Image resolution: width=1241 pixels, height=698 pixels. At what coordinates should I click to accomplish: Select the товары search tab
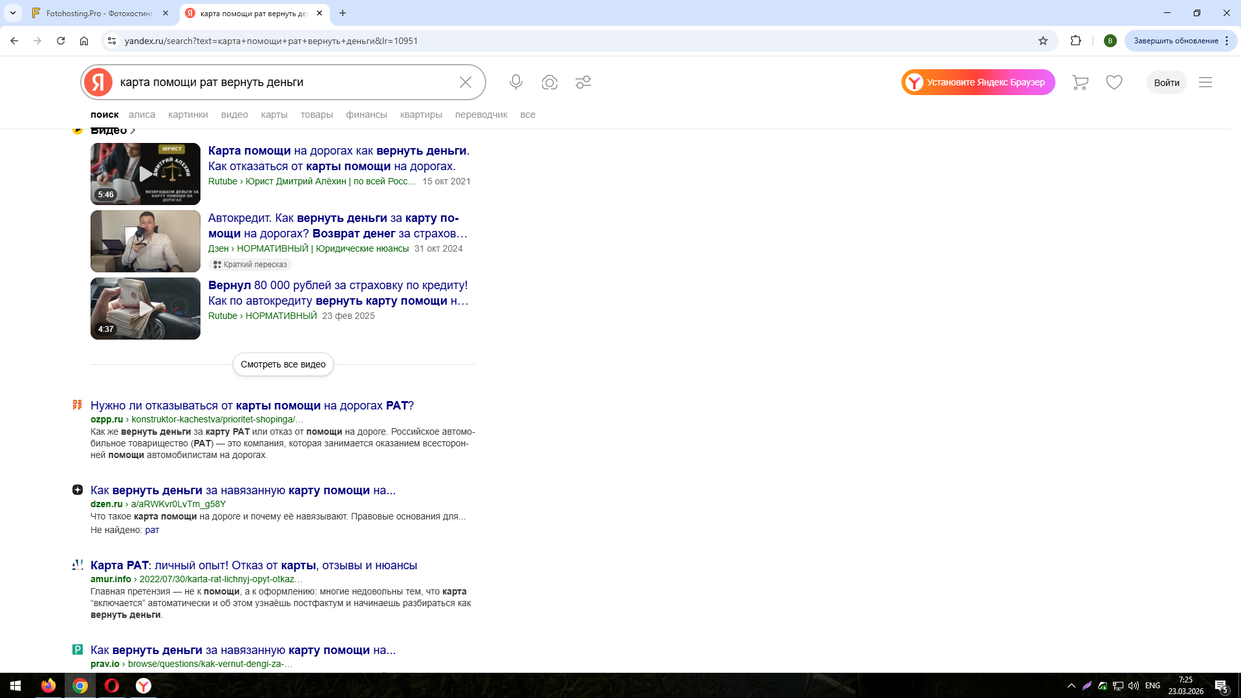(317, 115)
